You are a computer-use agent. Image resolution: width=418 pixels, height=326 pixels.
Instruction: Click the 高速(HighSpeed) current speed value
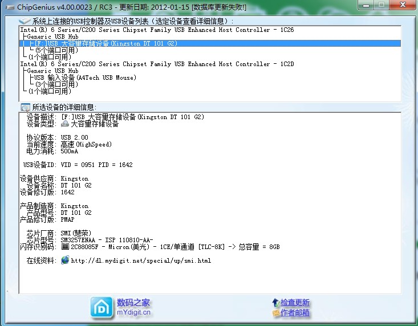[x=86, y=144]
